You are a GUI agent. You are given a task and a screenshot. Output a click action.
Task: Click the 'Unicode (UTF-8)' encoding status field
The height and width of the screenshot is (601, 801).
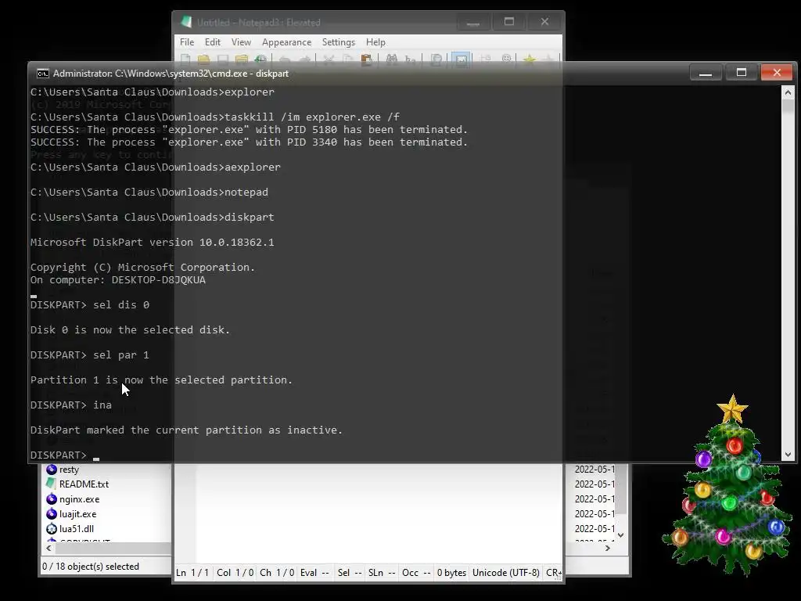coord(506,573)
